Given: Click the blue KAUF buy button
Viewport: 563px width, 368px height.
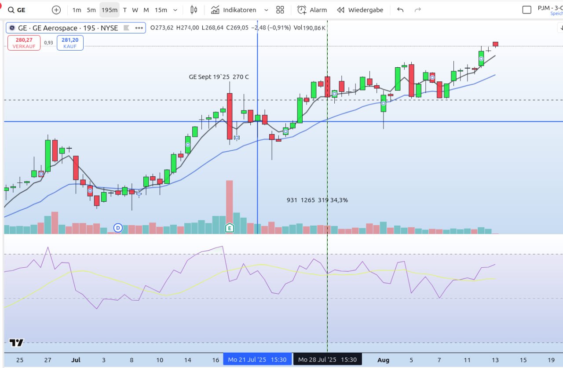Looking at the screenshot, I should (70, 43).
